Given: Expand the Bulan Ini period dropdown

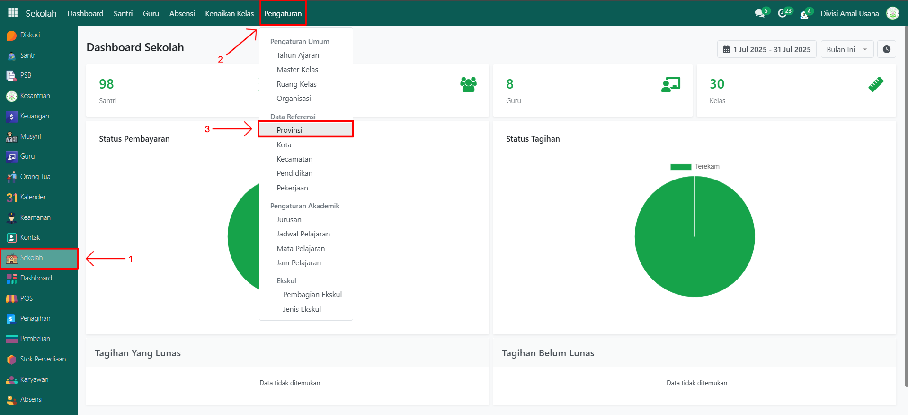Looking at the screenshot, I should (846, 49).
